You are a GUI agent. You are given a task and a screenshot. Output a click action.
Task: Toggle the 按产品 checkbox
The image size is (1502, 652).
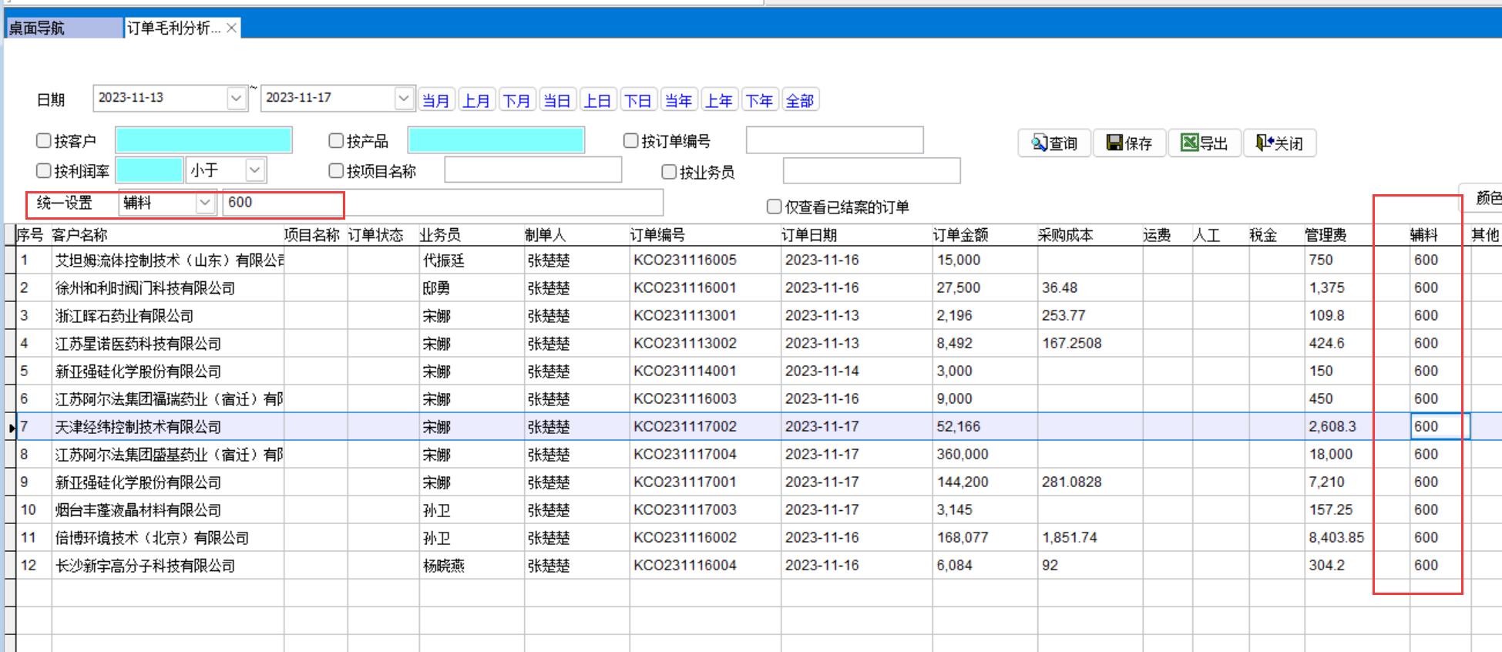(336, 141)
